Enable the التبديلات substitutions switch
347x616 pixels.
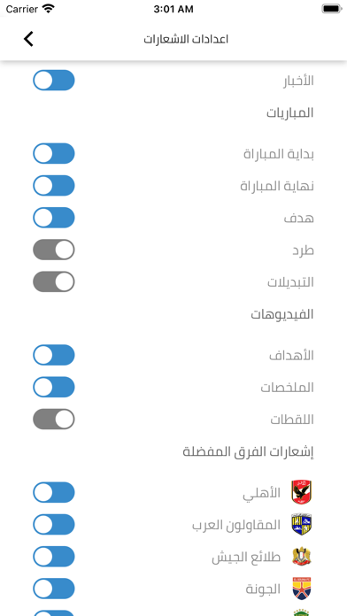(54, 281)
